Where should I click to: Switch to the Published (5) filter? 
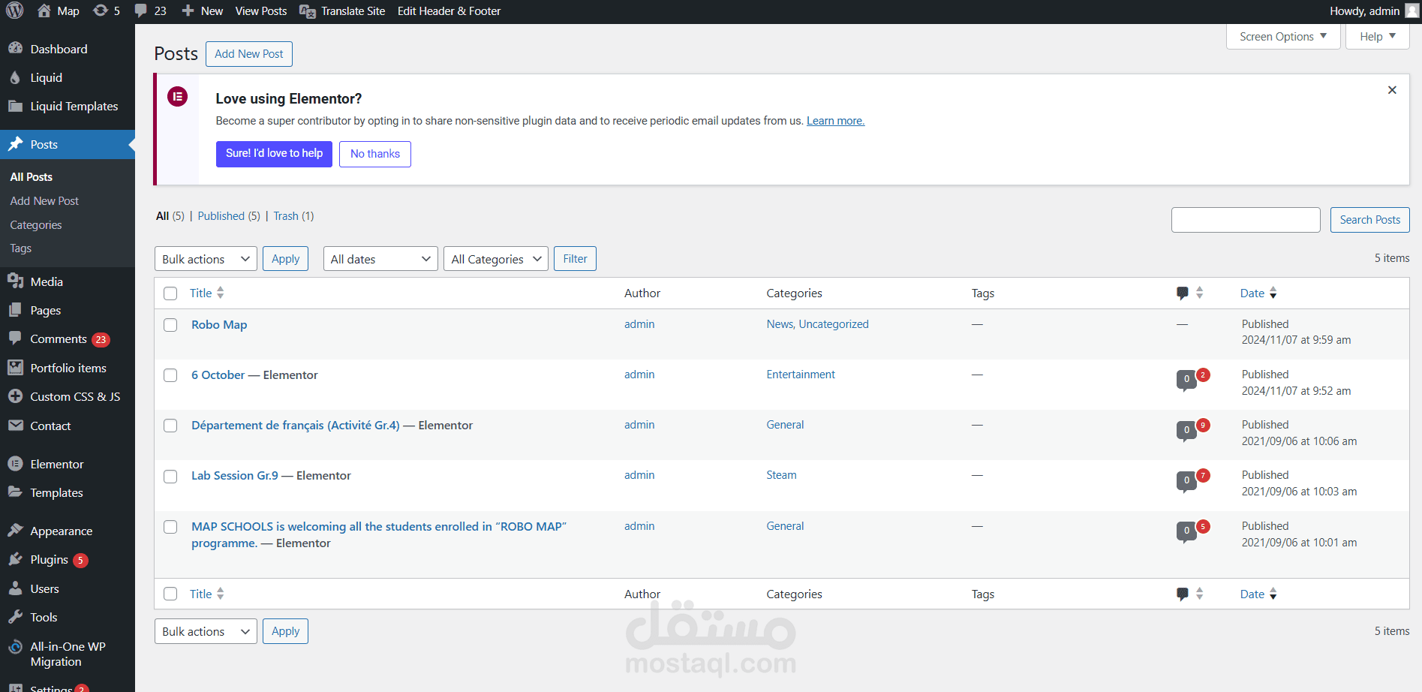[229, 216]
